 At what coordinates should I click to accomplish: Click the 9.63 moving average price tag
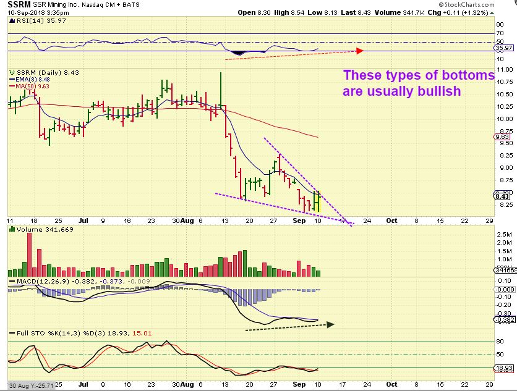pos(502,137)
